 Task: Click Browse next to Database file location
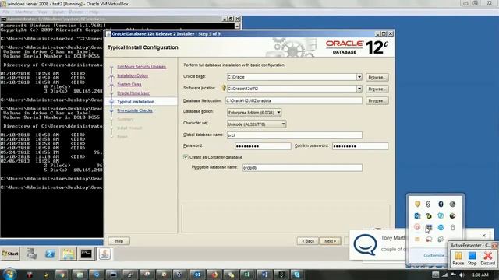click(x=377, y=100)
